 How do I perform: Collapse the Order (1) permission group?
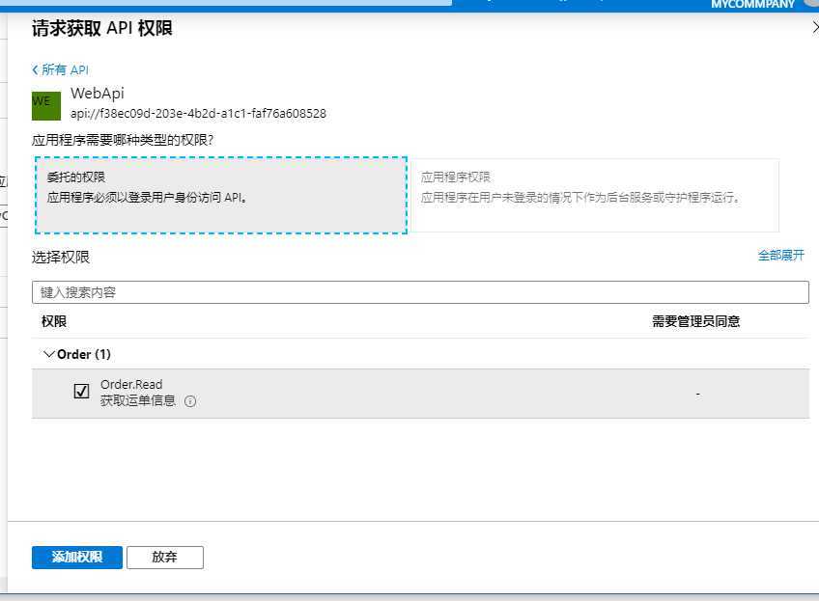pyautogui.click(x=49, y=354)
